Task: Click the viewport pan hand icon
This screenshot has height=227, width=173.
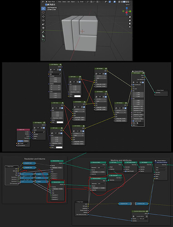Action: [130, 20]
